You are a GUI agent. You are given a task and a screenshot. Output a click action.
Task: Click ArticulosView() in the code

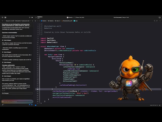[70, 81]
